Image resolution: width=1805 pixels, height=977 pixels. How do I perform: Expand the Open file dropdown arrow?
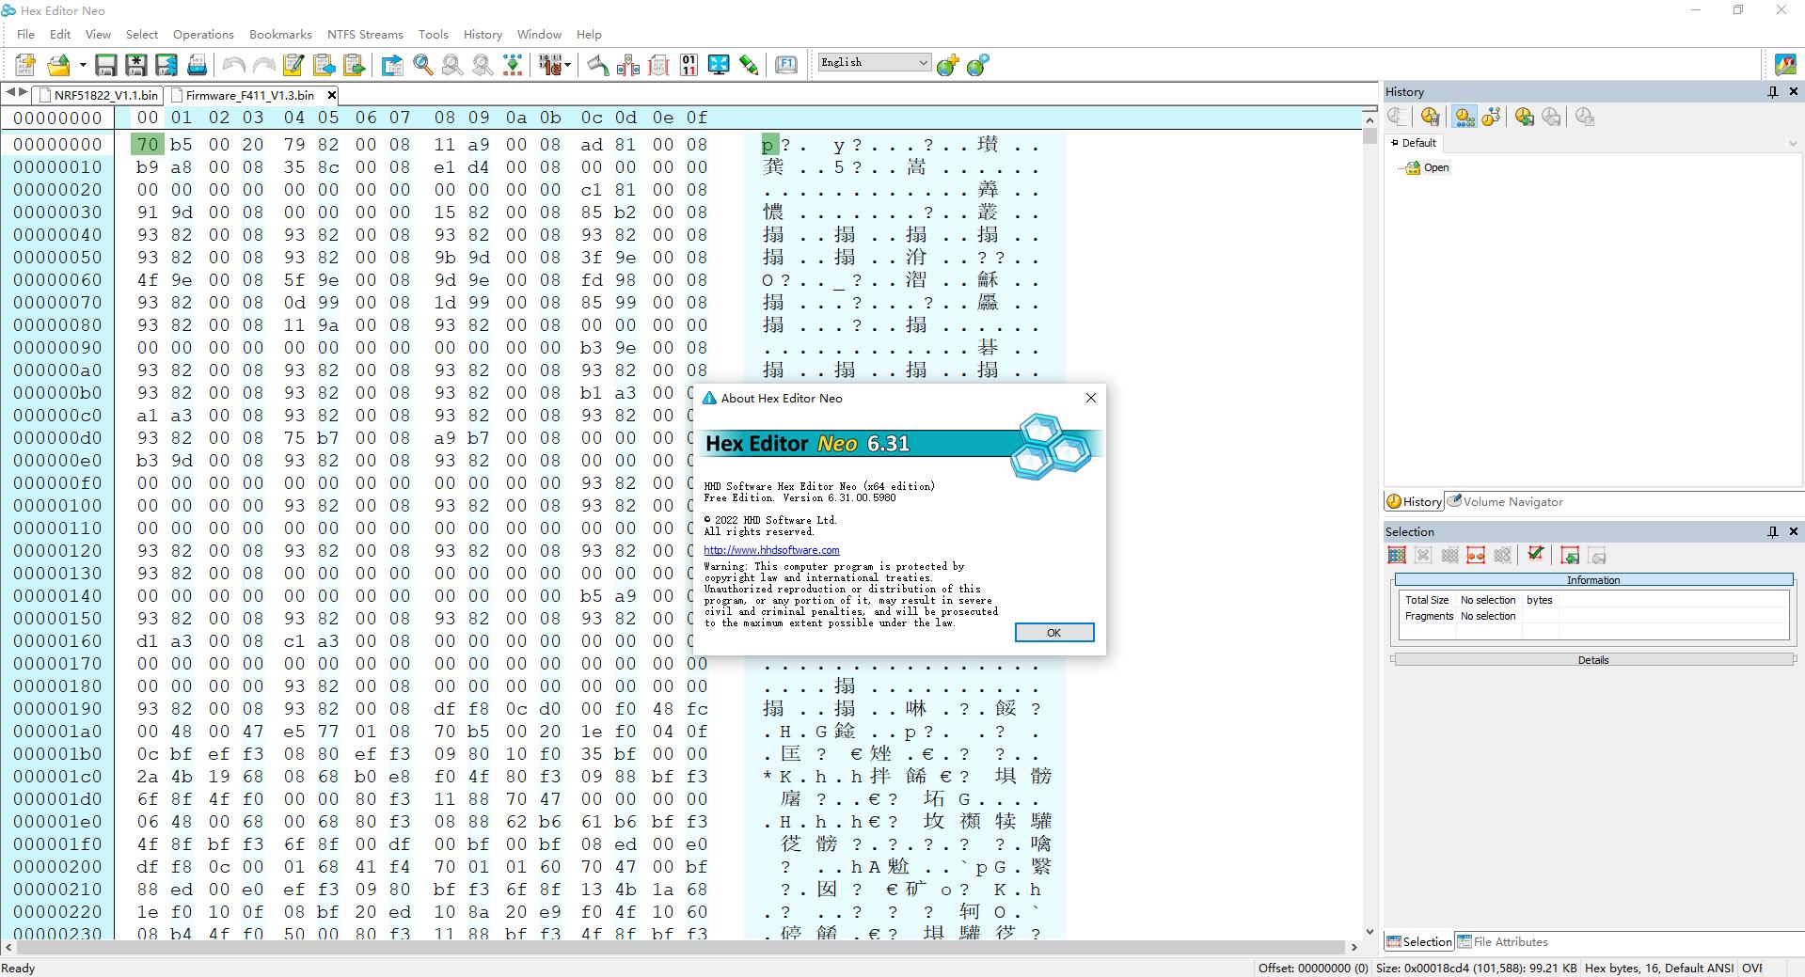click(83, 65)
